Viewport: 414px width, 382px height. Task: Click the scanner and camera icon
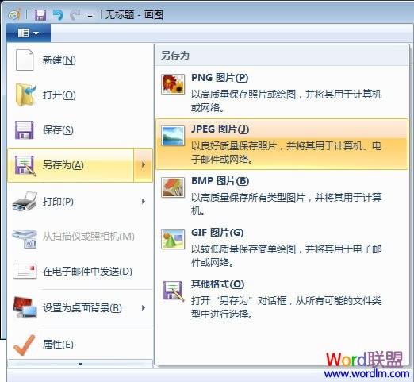(x=25, y=238)
